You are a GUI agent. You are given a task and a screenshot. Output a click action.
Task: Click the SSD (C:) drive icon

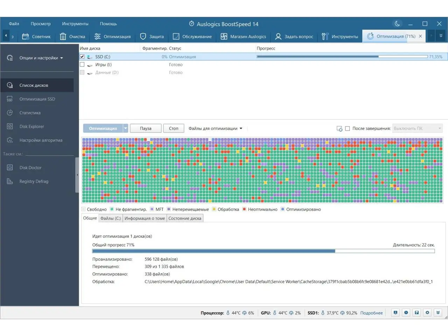point(90,57)
